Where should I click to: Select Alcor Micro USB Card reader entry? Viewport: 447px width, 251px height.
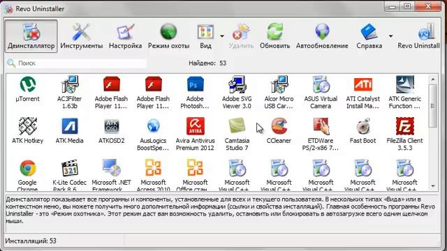click(279, 93)
